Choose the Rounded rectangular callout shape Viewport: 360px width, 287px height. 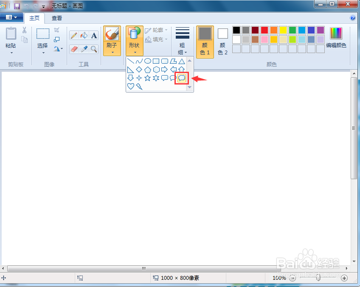(x=165, y=78)
